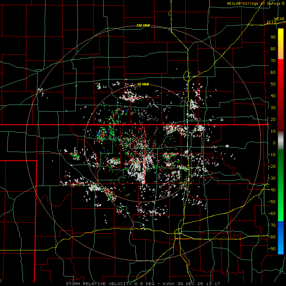The width and height of the screenshot is (286, 286).
Task: Click the positive 30 knots scale label
Action: pos(273,108)
